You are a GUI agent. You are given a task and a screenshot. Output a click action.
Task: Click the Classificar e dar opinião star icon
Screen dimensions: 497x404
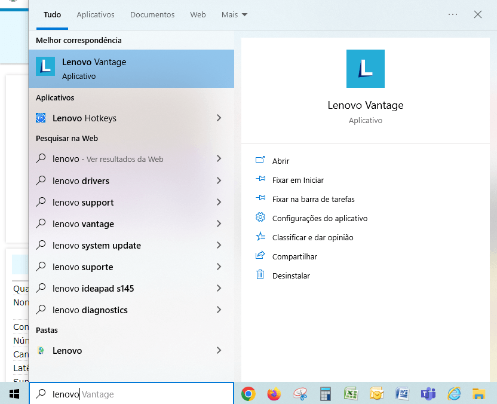coord(260,237)
